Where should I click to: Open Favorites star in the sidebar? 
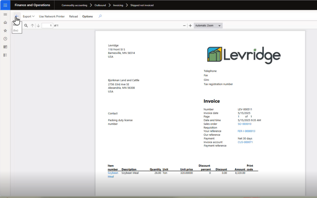point(5,31)
